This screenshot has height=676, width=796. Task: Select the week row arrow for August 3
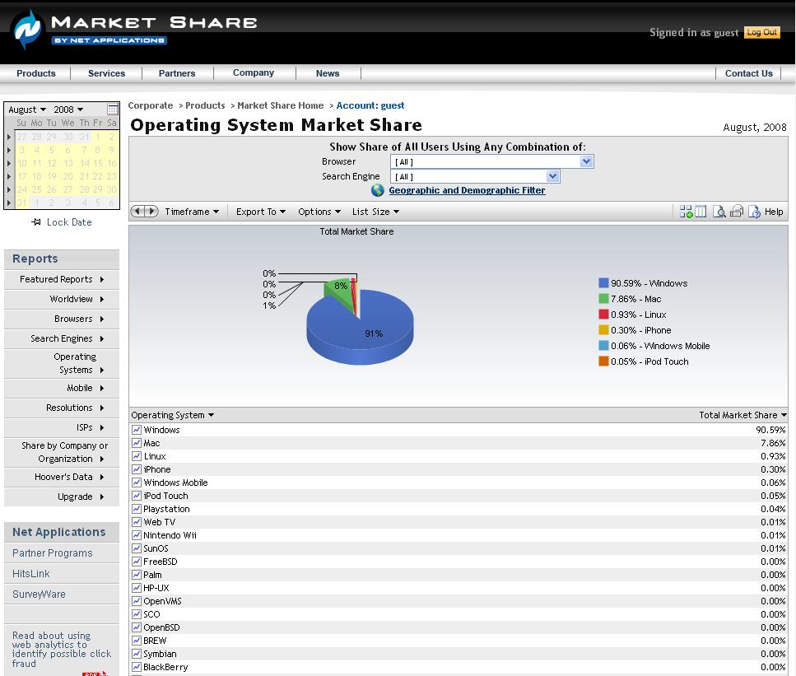click(x=9, y=150)
